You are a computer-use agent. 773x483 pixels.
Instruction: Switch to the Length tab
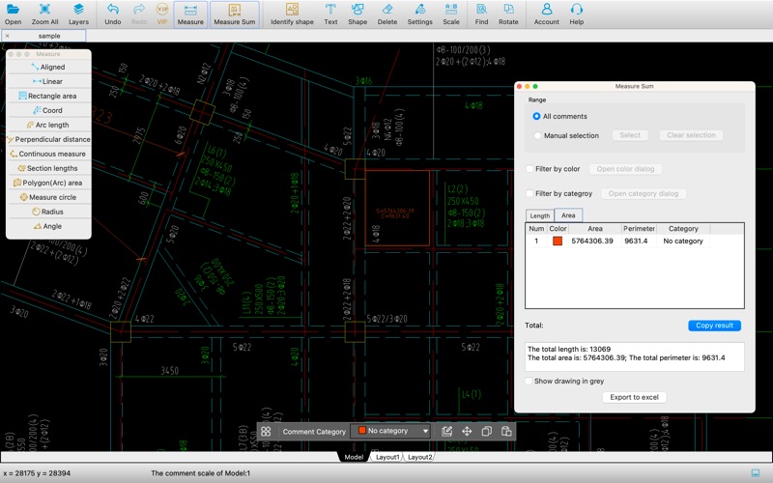coord(539,215)
